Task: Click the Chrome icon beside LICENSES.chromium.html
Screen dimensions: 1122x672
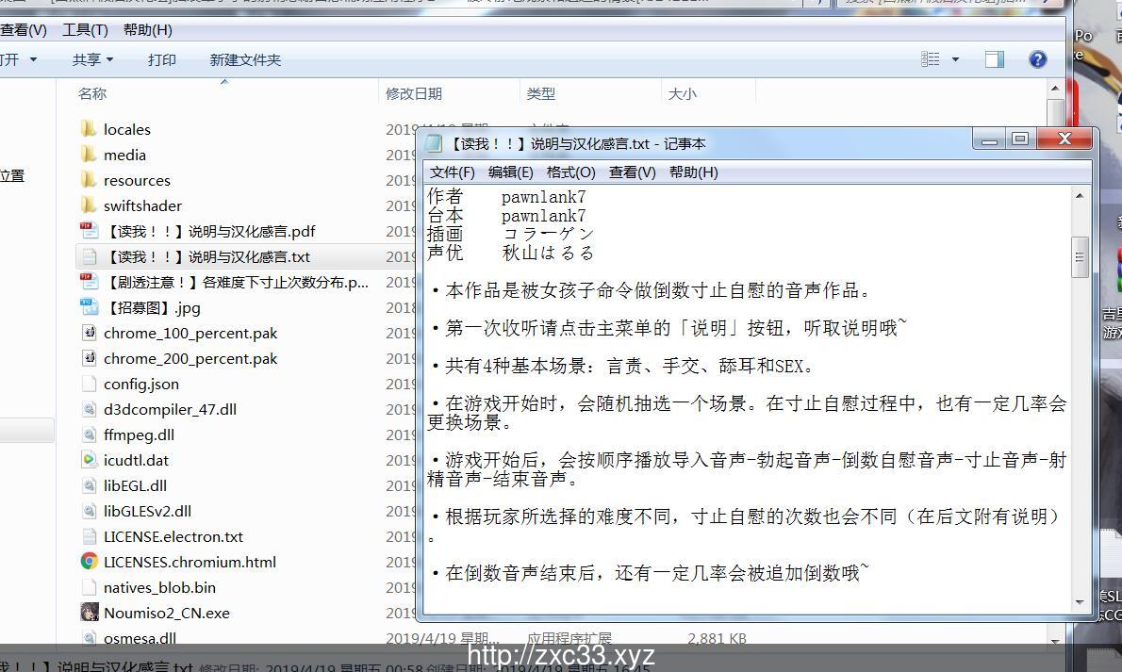Action: 89,562
